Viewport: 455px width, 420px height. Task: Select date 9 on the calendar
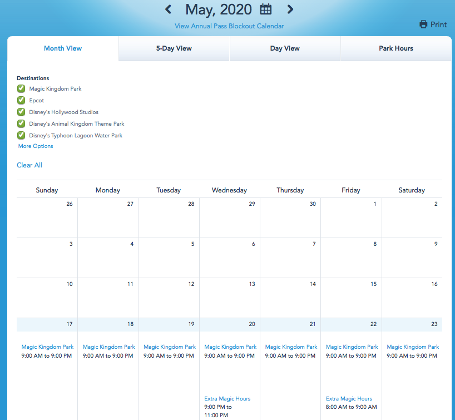tap(436, 244)
